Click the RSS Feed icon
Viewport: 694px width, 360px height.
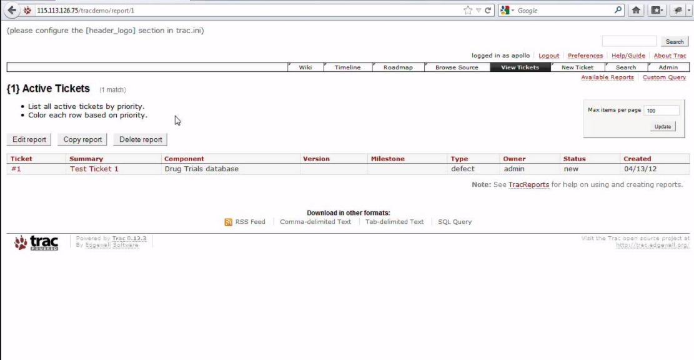pos(228,221)
